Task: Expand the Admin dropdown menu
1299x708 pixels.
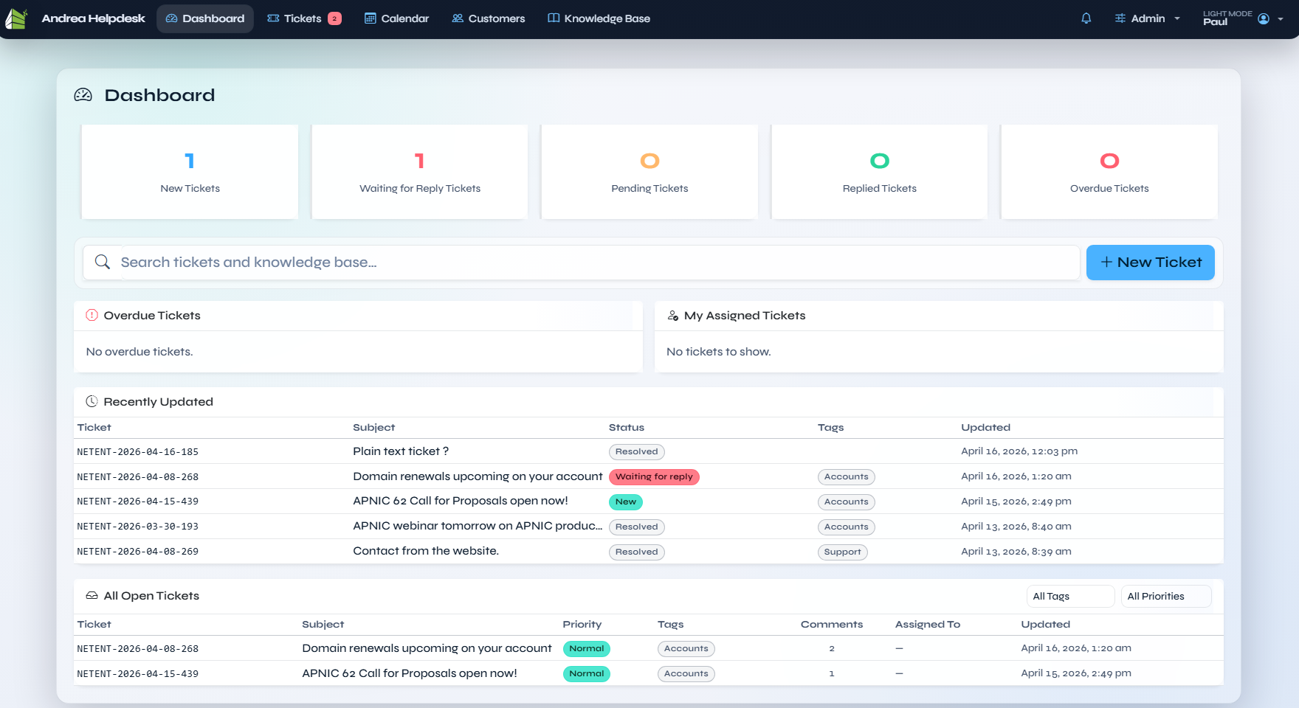Action: coord(1147,18)
